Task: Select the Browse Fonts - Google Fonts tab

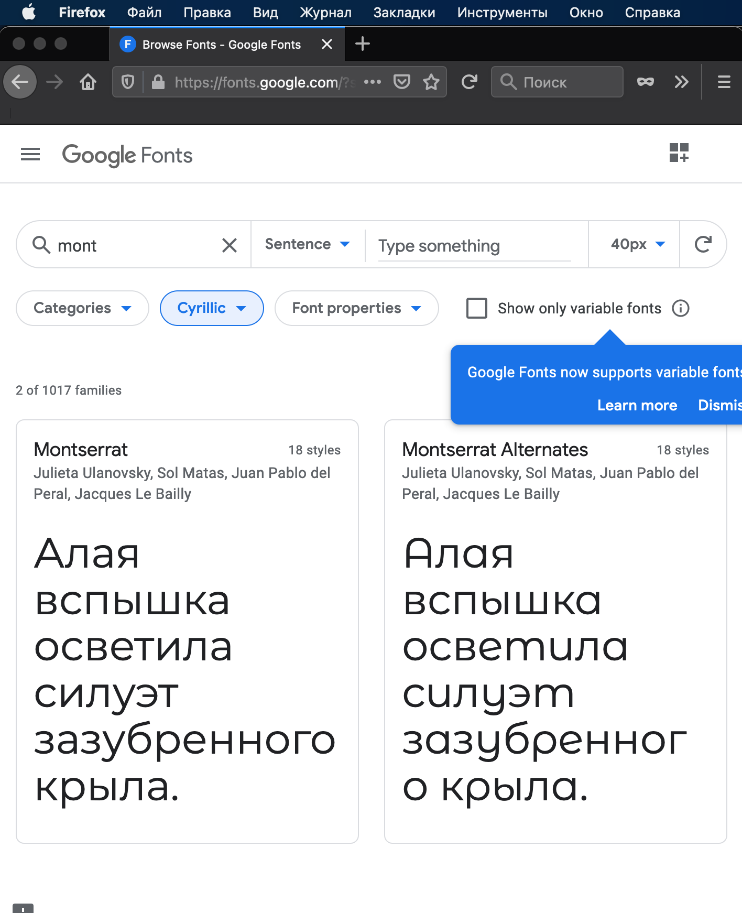Action: point(226,44)
